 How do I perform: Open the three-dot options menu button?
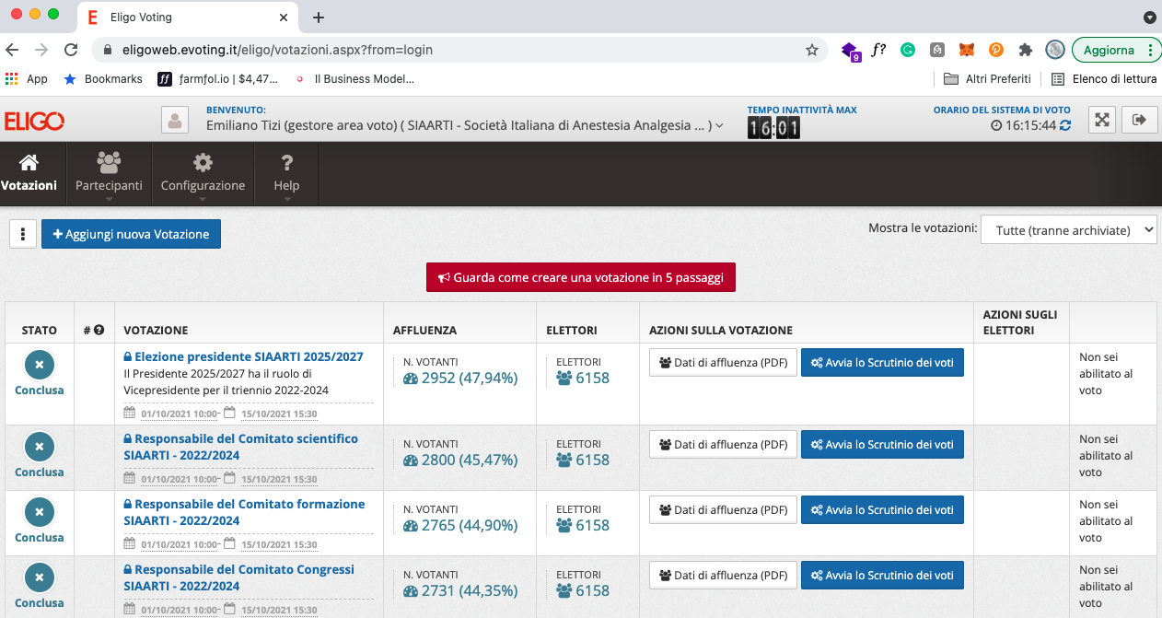pos(22,234)
